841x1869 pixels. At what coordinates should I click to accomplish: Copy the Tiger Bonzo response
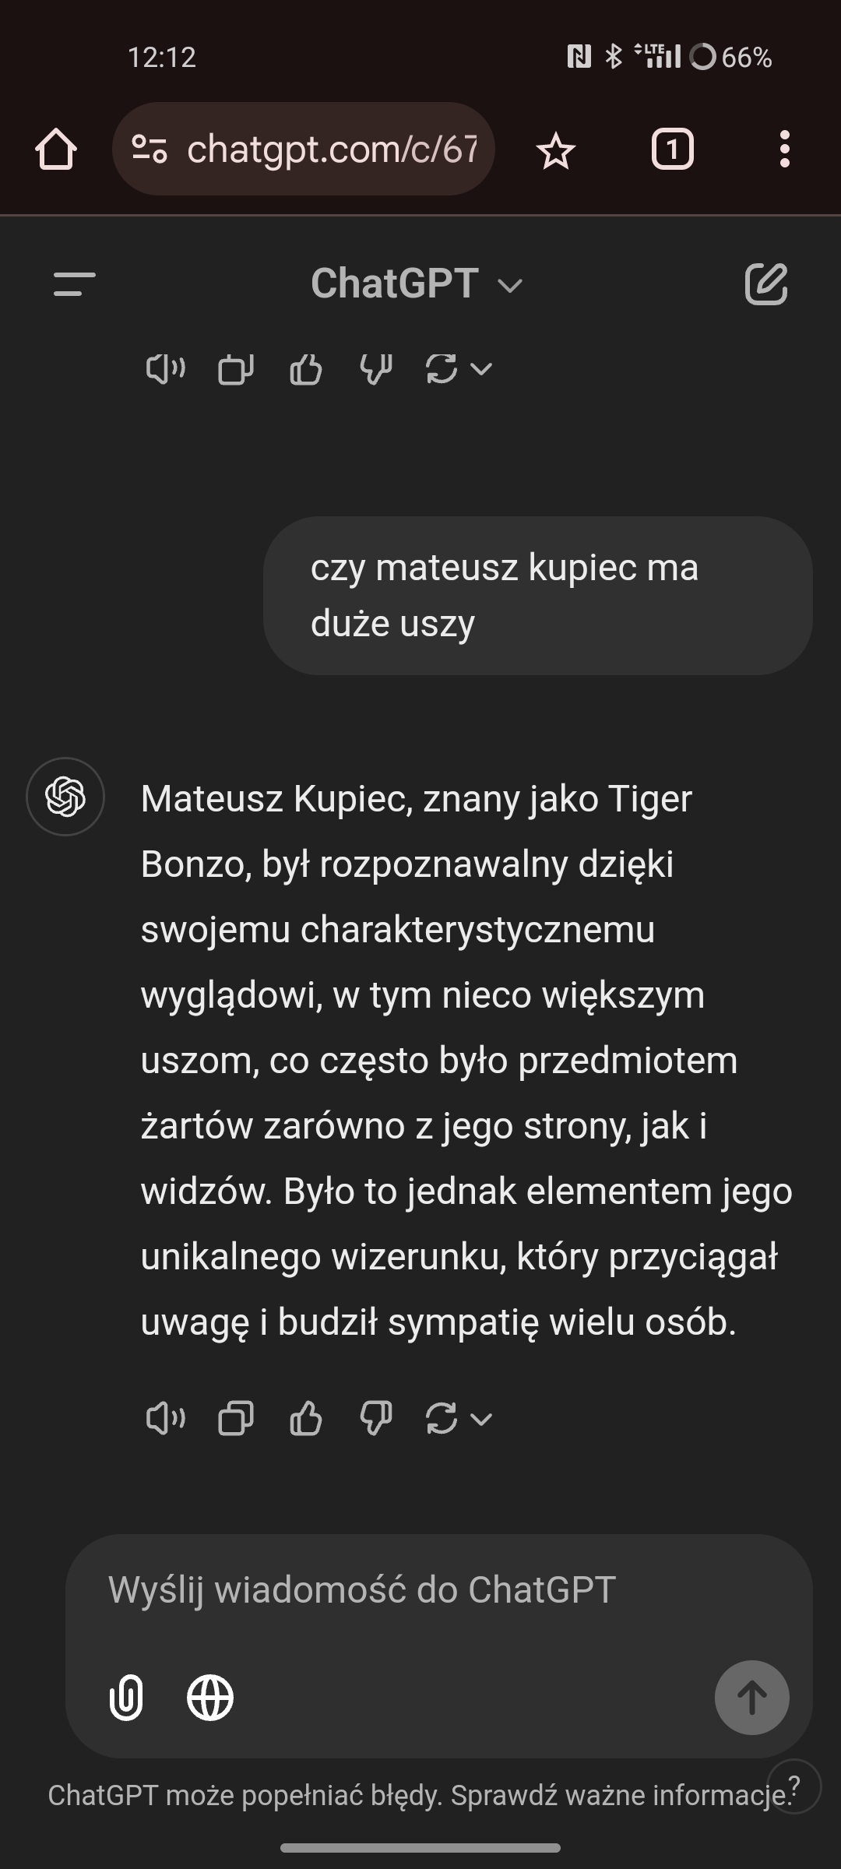(235, 1418)
